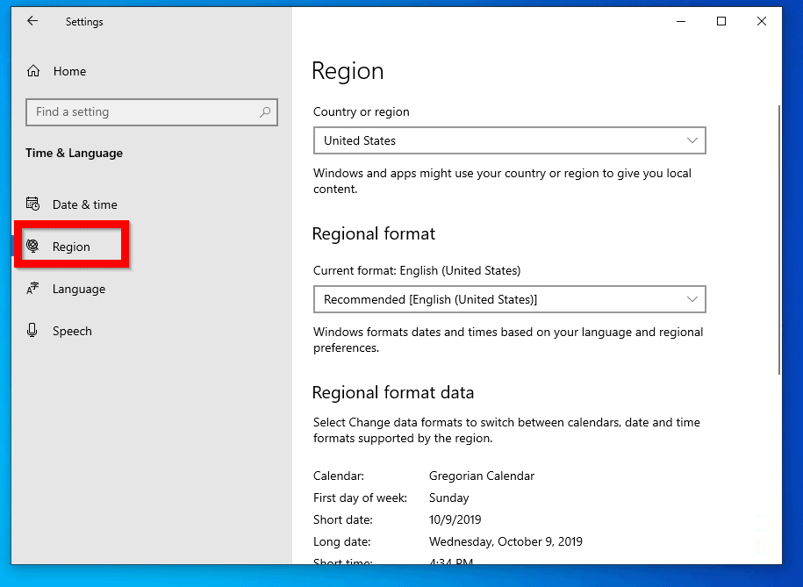Click the First day of week: label

tap(361, 498)
